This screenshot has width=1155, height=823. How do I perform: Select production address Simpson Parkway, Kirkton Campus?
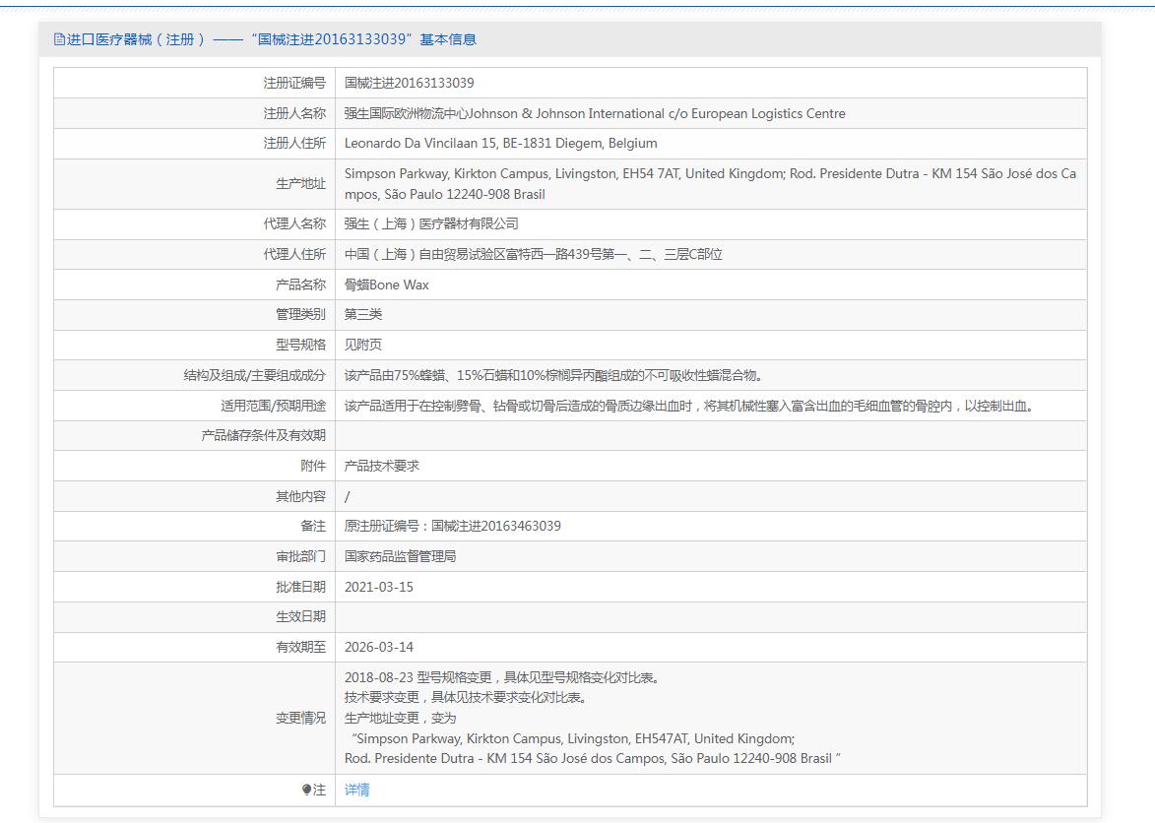[710, 184]
